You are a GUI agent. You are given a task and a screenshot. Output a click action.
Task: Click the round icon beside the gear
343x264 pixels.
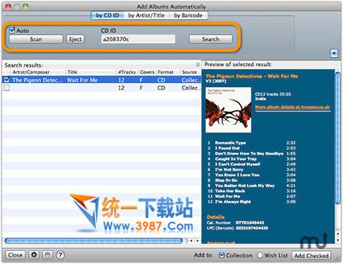coord(47,254)
